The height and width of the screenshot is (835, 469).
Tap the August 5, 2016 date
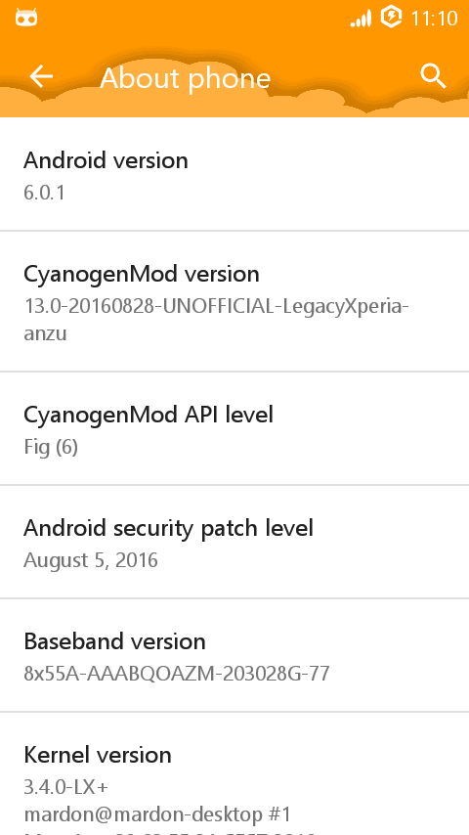[x=91, y=560]
